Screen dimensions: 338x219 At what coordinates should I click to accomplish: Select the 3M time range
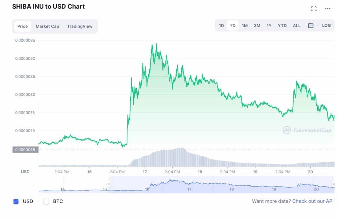coord(257,25)
